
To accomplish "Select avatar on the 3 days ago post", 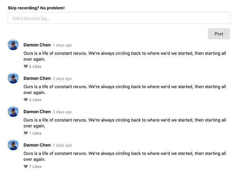I will point(13,112).
